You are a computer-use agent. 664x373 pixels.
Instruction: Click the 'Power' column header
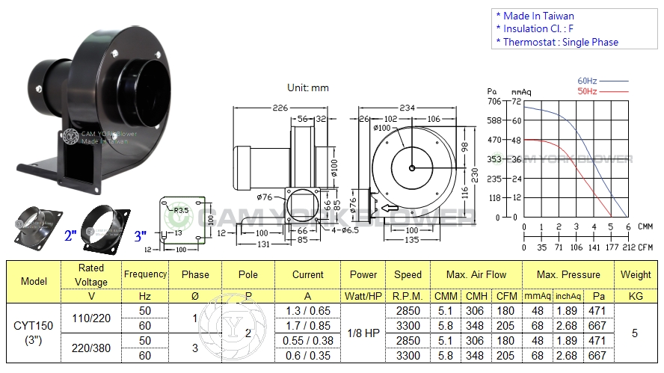point(363,275)
